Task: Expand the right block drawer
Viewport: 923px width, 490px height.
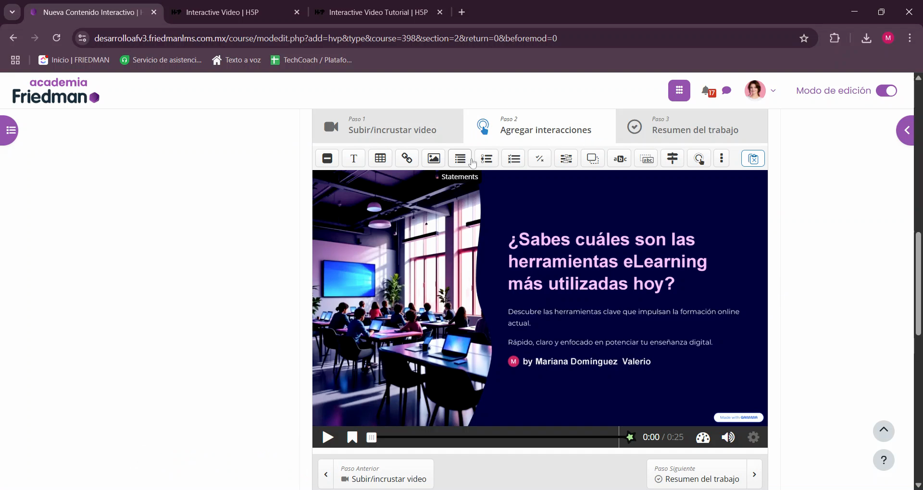Action: pos(906,130)
